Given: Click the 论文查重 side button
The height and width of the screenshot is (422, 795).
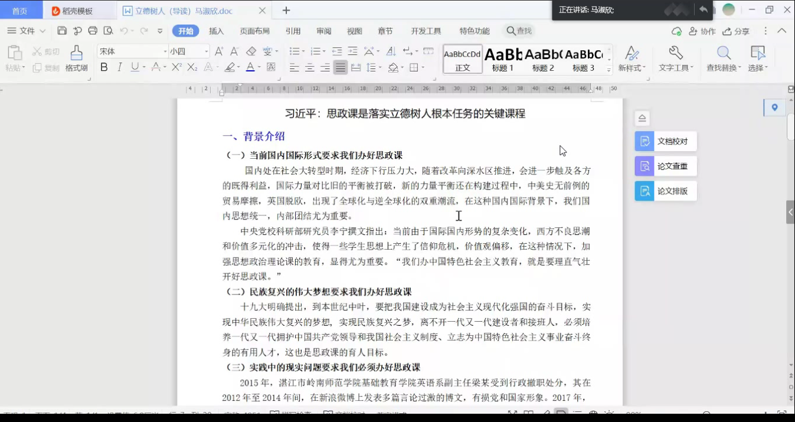Looking at the screenshot, I should pos(666,166).
